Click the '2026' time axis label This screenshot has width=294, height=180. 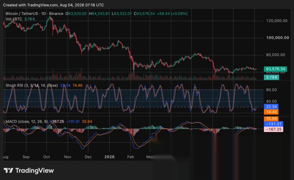(109, 157)
